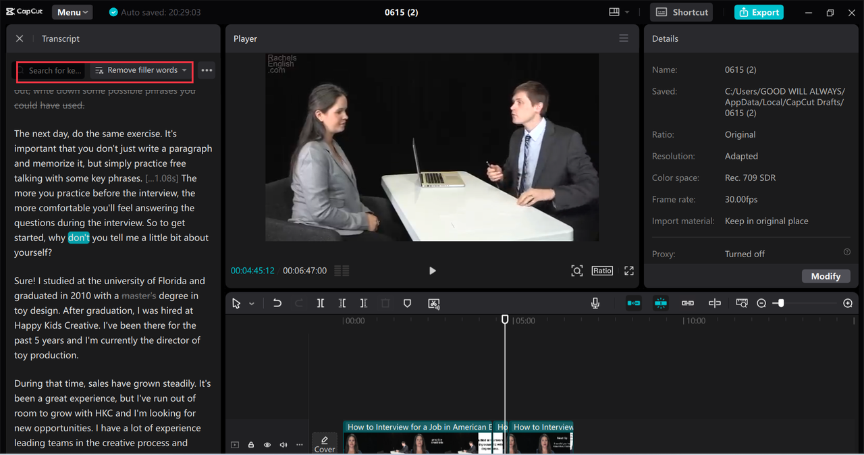Open the transcript more options menu
Screen dimensions: 864x455
207,70
